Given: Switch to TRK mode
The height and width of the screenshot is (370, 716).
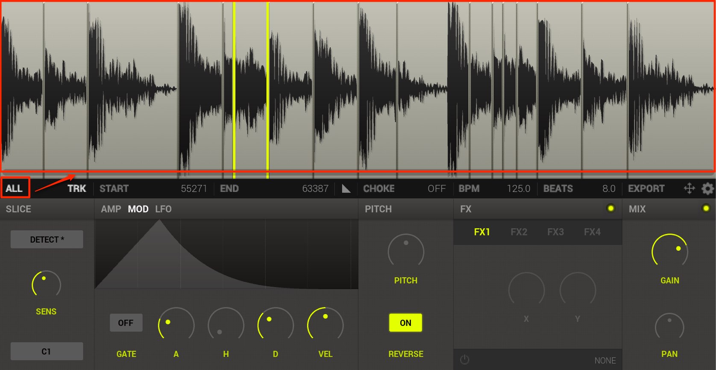Looking at the screenshot, I should coord(77,188).
